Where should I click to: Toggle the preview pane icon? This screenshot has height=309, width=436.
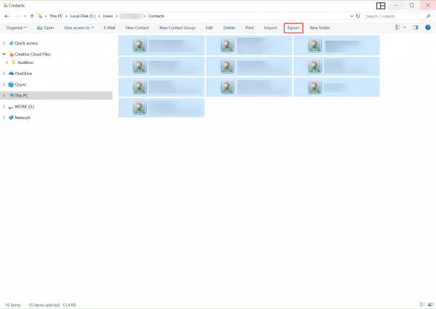point(416,27)
